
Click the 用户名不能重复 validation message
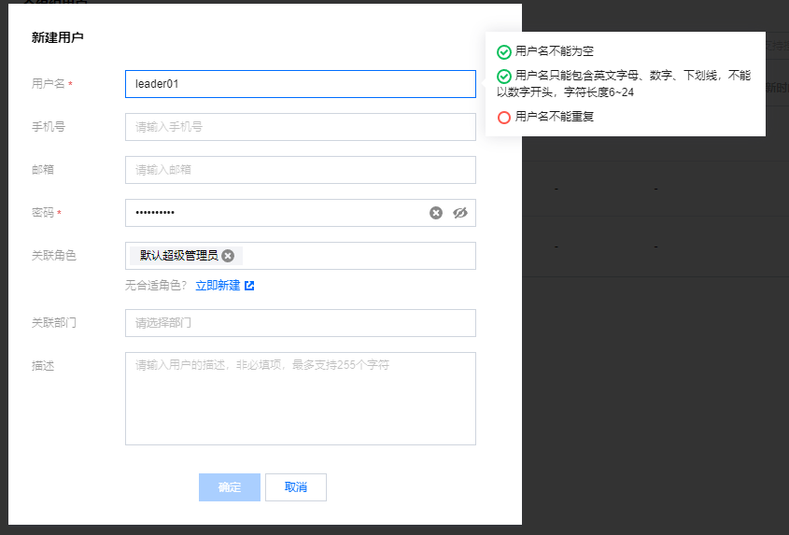555,117
